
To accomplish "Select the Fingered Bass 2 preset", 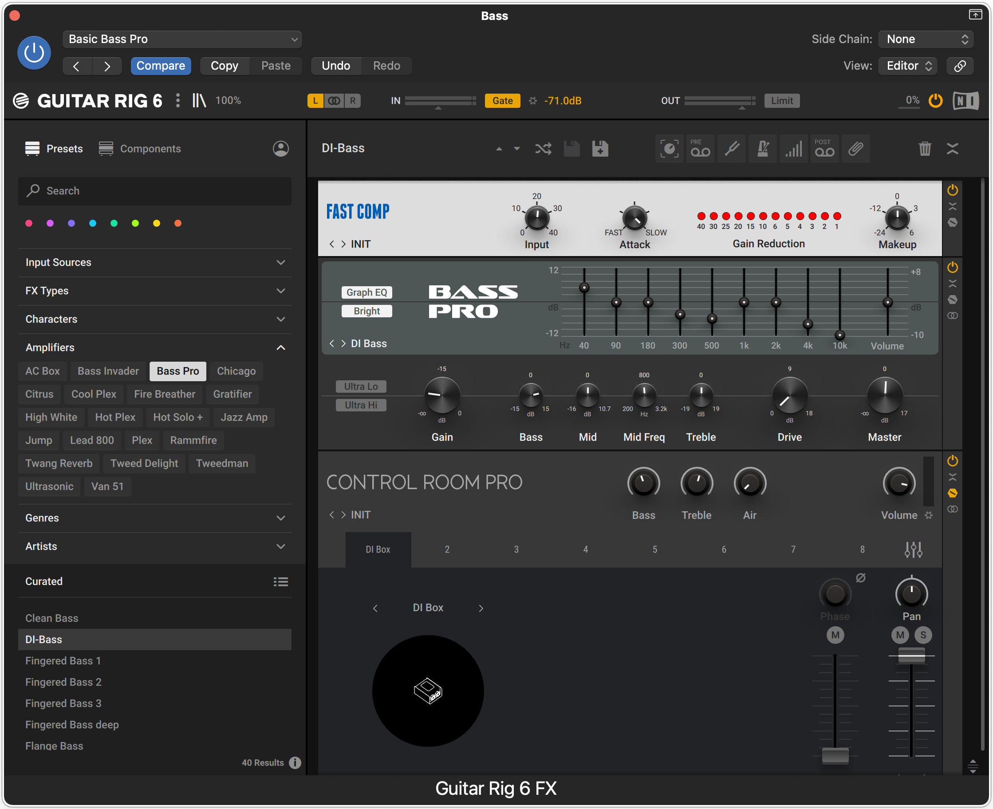I will click(155, 682).
